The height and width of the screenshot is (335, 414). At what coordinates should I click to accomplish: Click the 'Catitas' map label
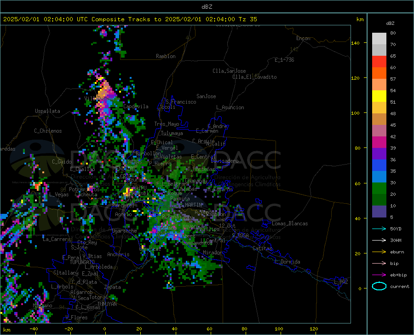coord(262,248)
